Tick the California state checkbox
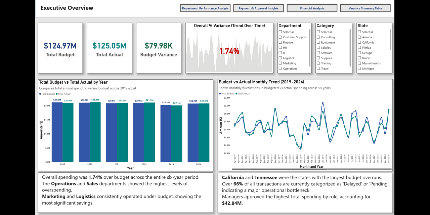Image resolution: width=430 pixels, height=215 pixels. (359, 42)
